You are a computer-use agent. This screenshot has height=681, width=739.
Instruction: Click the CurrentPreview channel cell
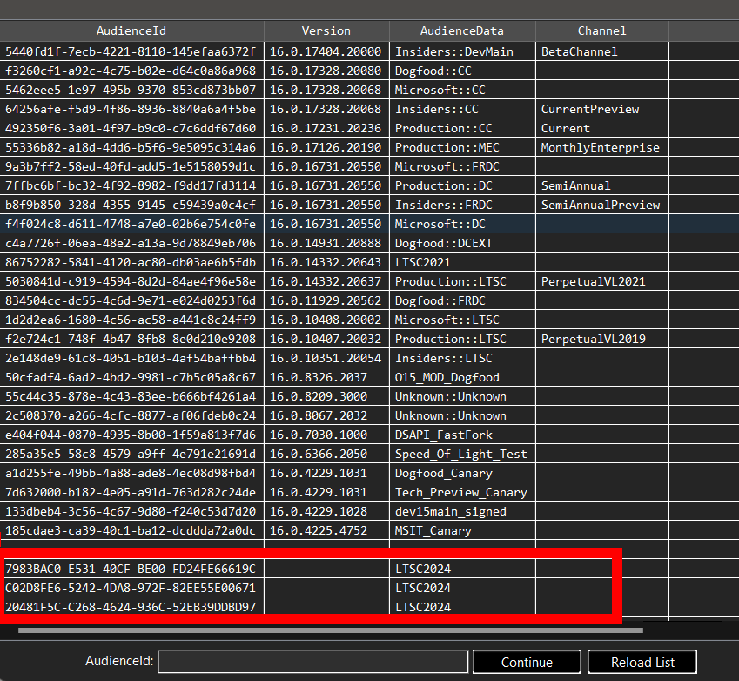602,109
